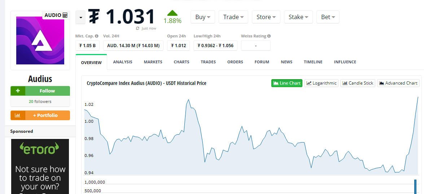424x194 pixels.
Task: Expand the Buy dropdown
Action: 203,17
